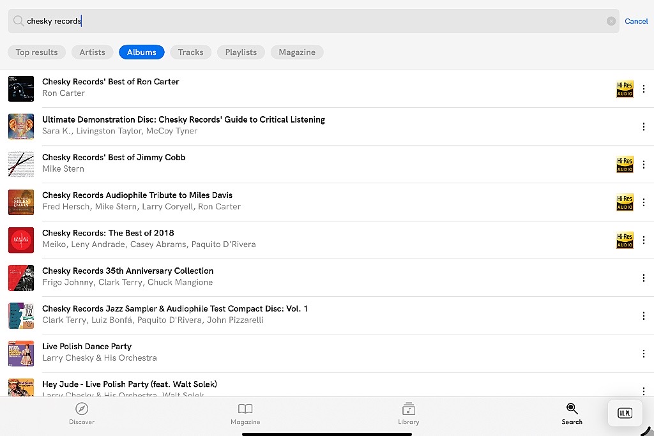Select the Playlists filter chip

[241, 52]
